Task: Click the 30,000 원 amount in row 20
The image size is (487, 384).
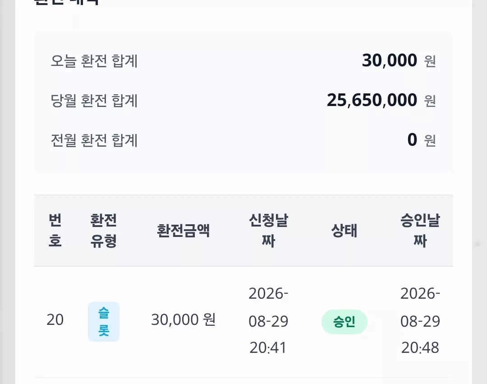Action: [183, 319]
